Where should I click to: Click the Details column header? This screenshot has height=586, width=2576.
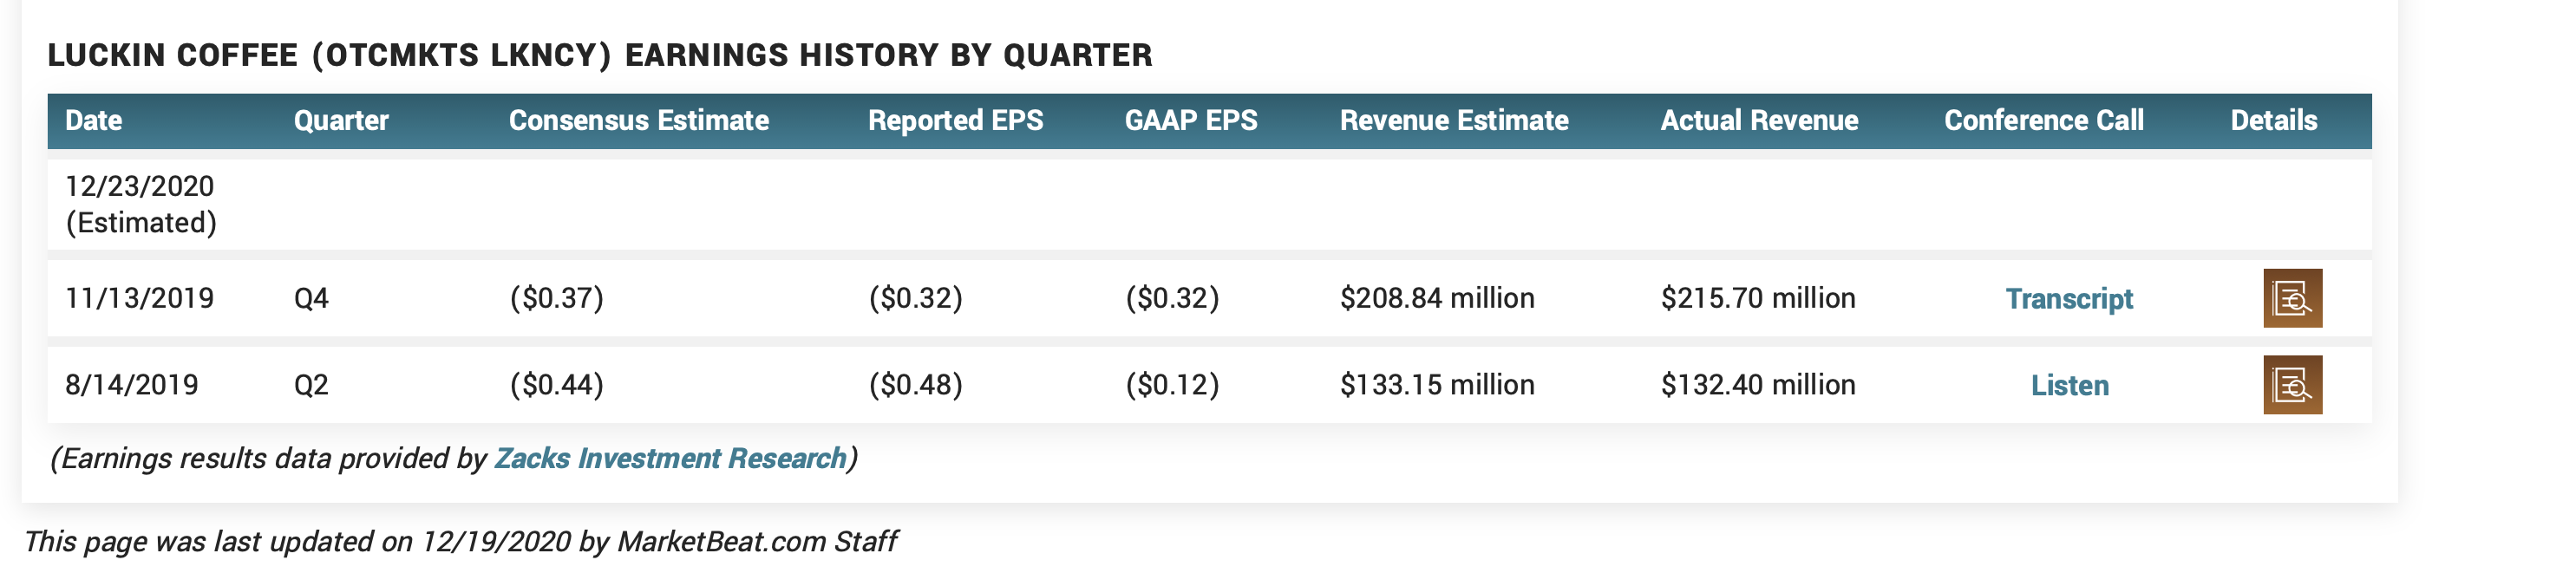coord(2273,121)
